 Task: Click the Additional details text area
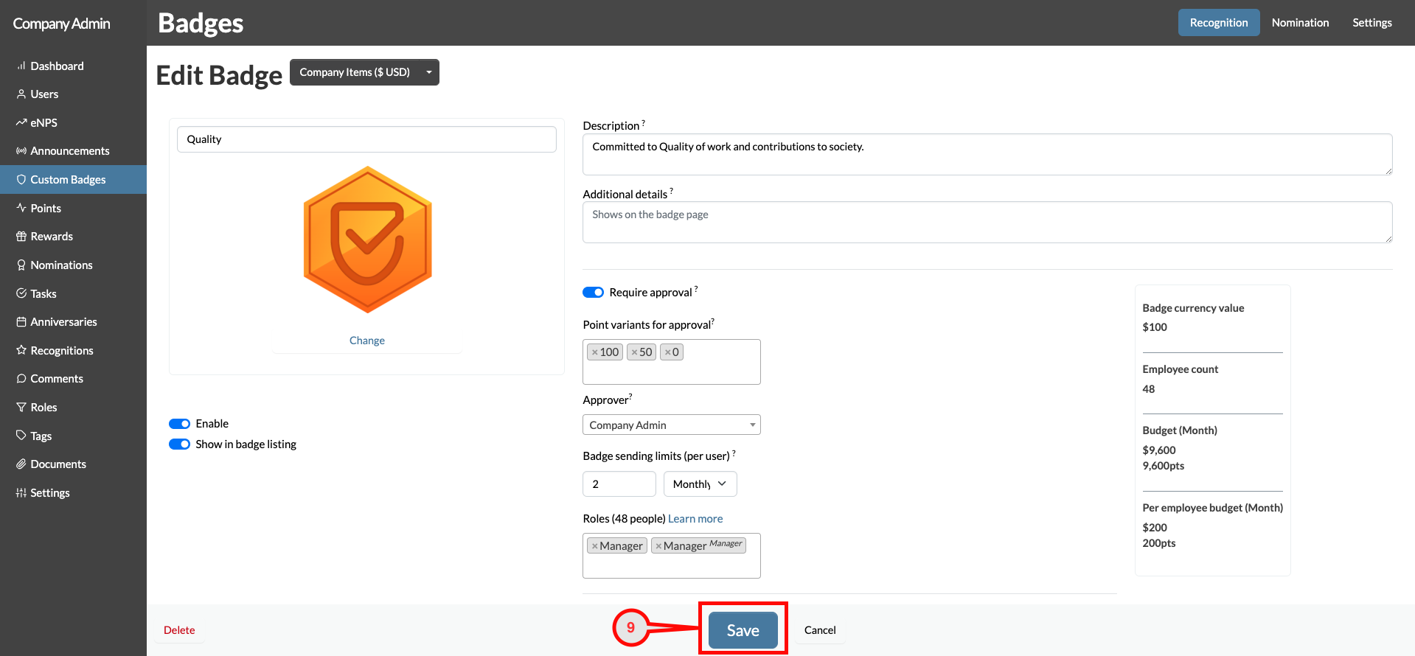(987, 222)
